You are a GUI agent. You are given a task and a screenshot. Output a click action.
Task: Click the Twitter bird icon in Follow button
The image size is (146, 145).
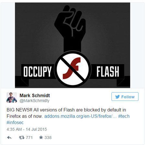coord(118,97)
